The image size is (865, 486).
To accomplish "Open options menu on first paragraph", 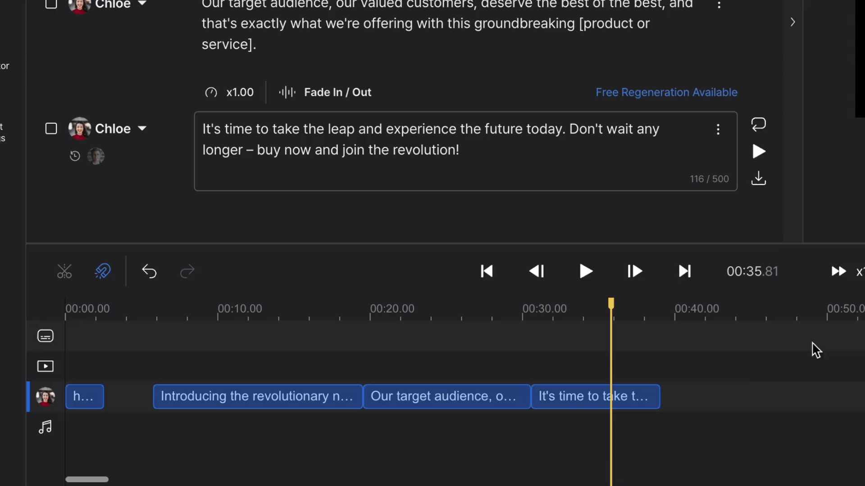I will 719,4.
